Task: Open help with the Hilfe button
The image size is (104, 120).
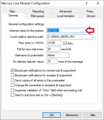Action: click(93, 115)
